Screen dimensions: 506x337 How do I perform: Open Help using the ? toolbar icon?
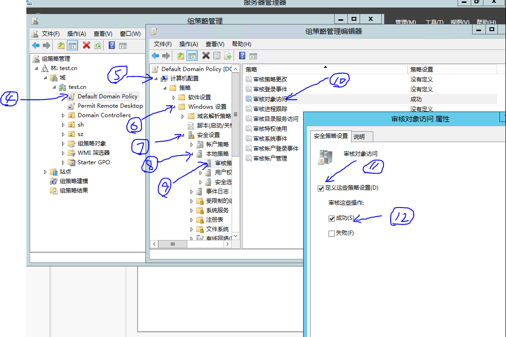tap(242, 55)
